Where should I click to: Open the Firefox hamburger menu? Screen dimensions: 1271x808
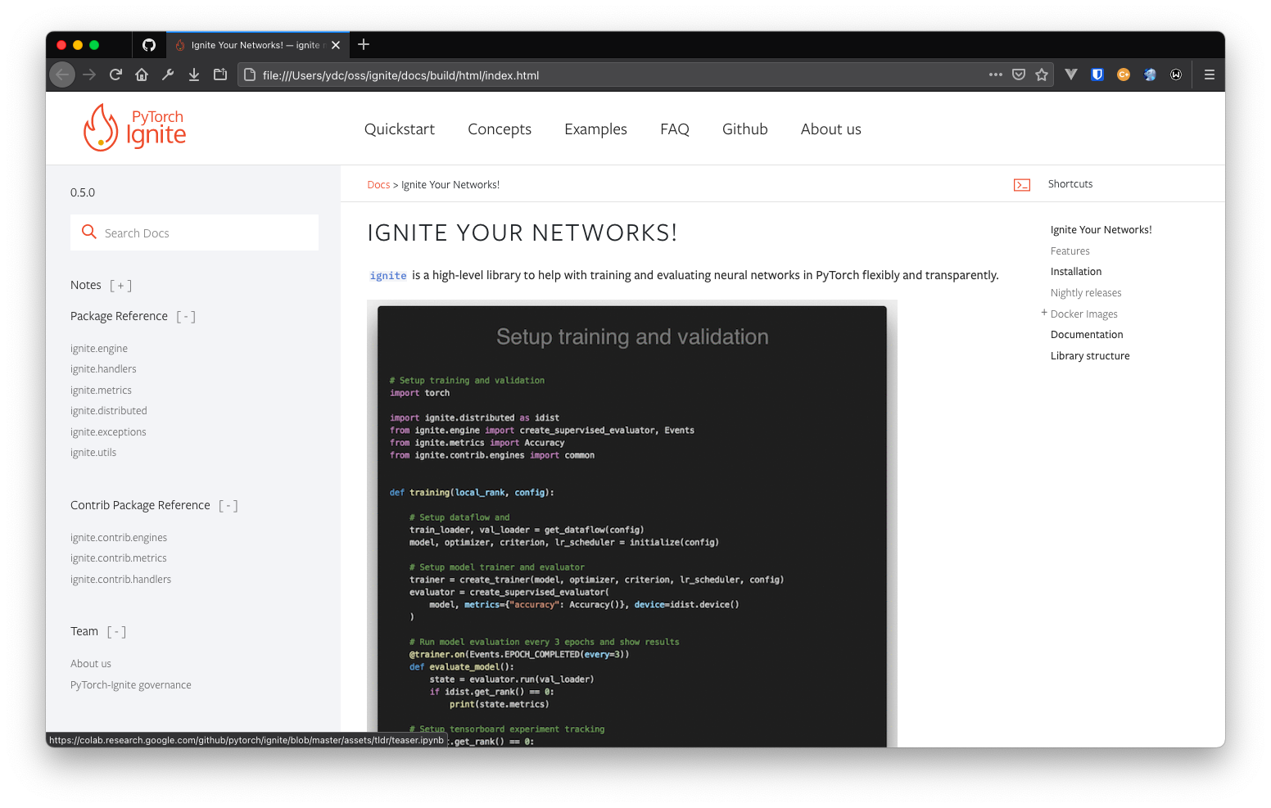coord(1209,74)
